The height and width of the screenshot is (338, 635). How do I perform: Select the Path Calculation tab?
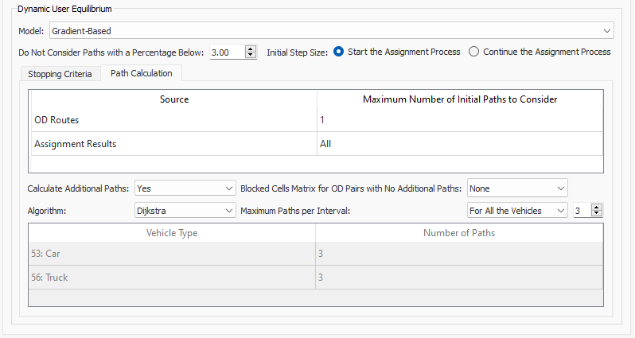click(141, 74)
